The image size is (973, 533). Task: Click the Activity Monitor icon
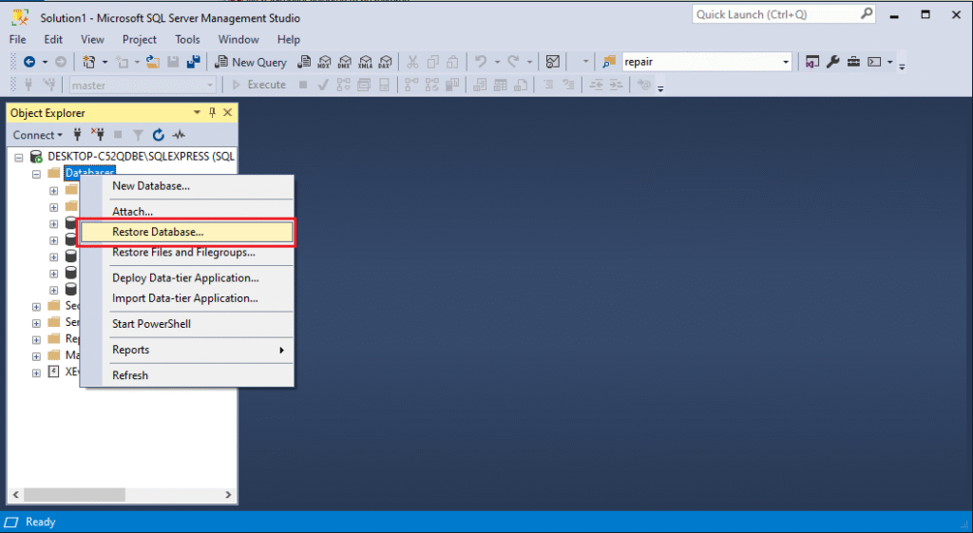[553, 62]
